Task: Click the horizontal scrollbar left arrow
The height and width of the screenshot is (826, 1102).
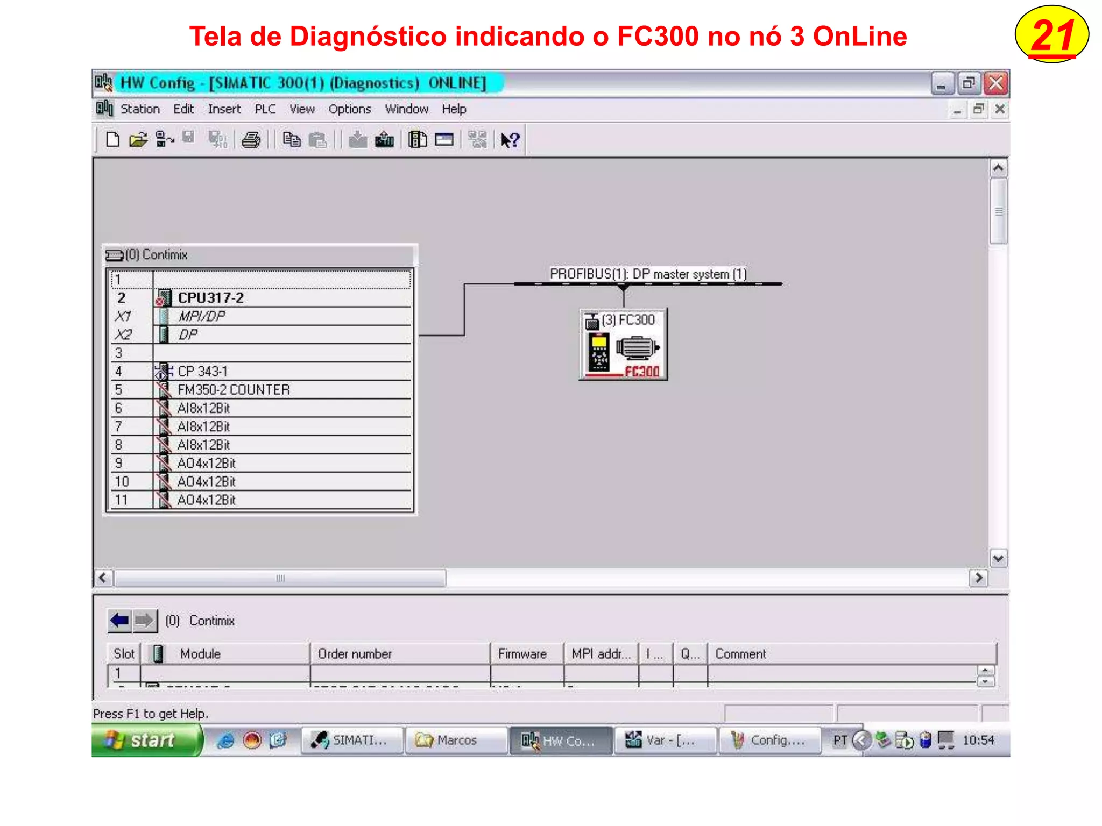Action: click(x=103, y=578)
